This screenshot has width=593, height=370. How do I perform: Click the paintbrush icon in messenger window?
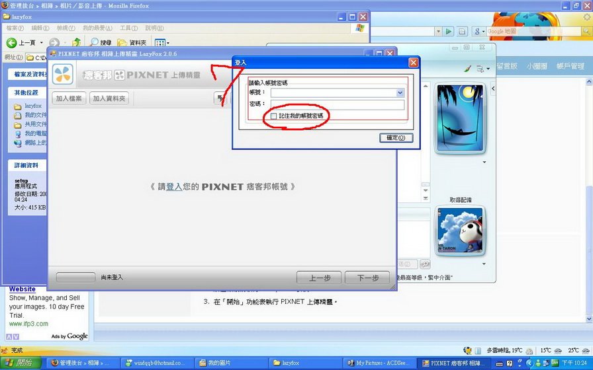coord(467,69)
